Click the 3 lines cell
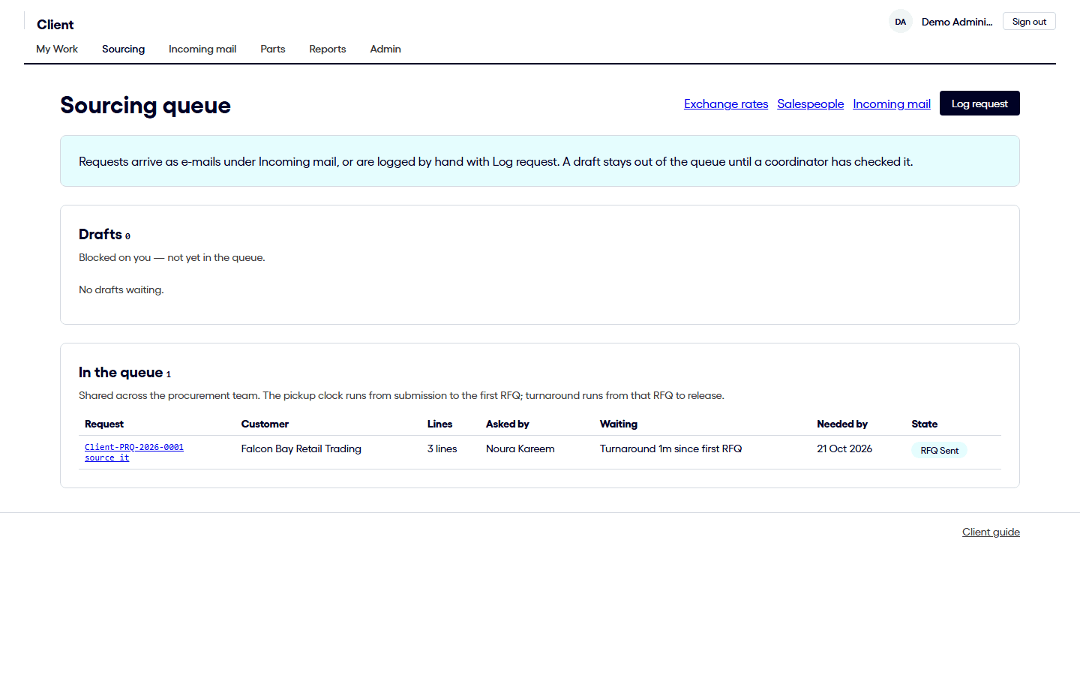Screen dimensions: 1080x675 pos(442,448)
